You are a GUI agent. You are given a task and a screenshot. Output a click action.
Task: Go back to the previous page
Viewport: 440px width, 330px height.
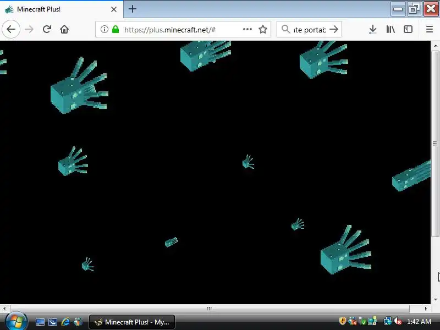tap(11, 29)
